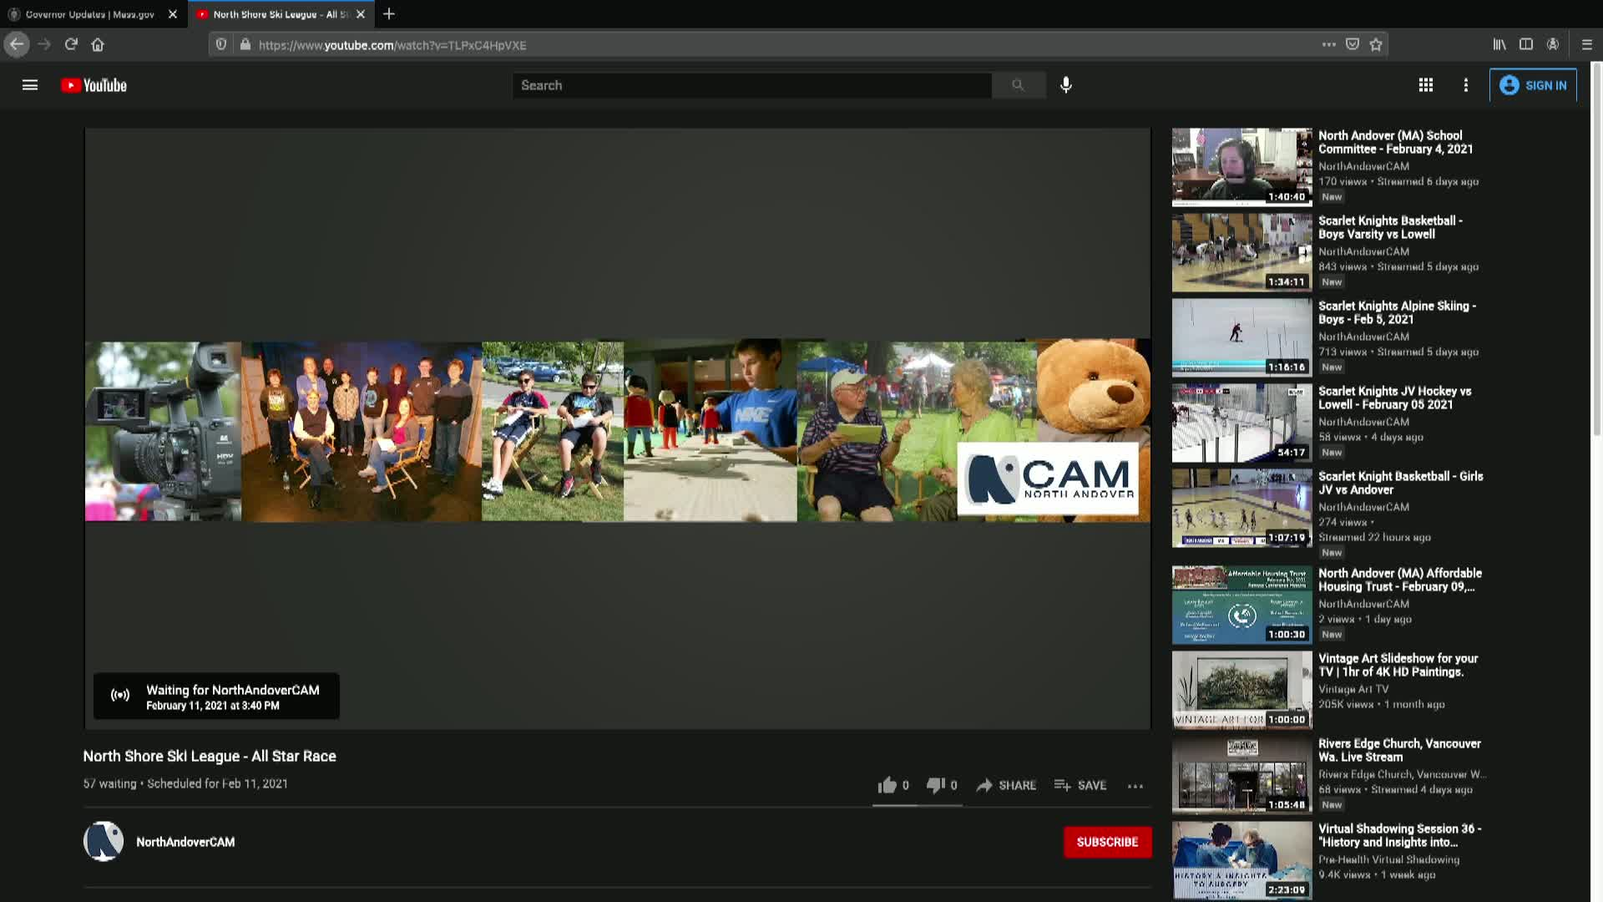Click Pre-Health Virtual Shadowing channel name
Image resolution: width=1603 pixels, height=902 pixels.
click(x=1389, y=859)
